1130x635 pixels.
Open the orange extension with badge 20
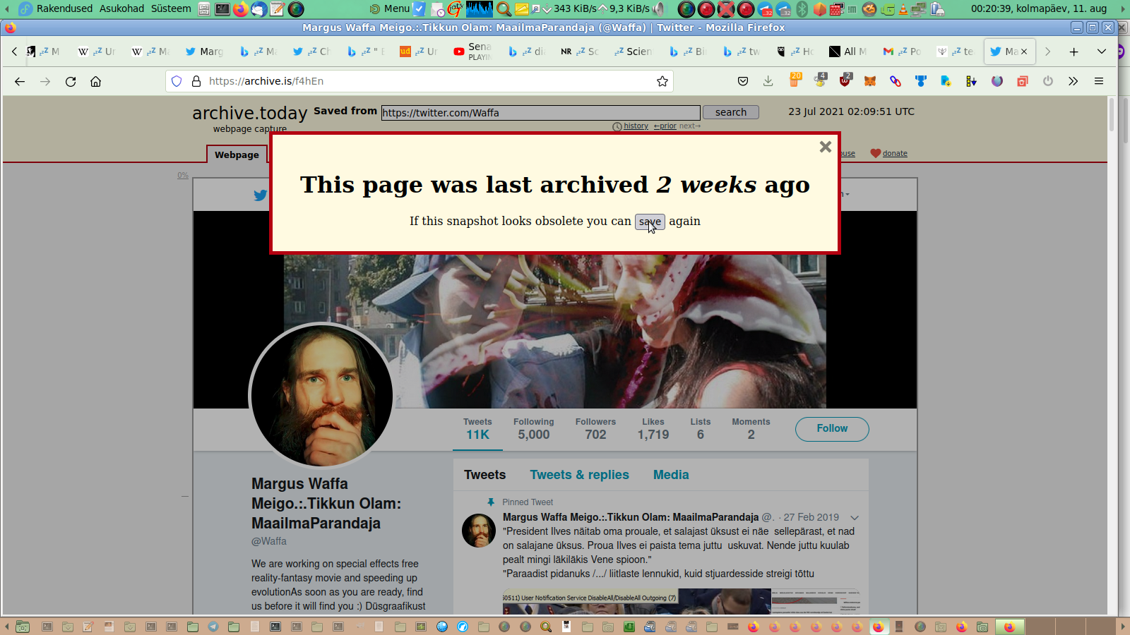(x=795, y=80)
